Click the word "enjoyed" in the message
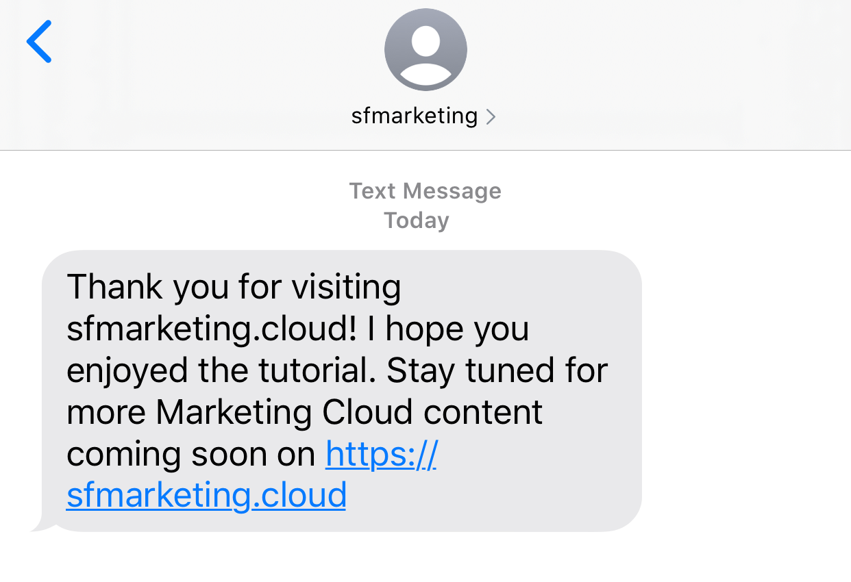Image resolution: width=851 pixels, height=582 pixels. pyautogui.click(x=127, y=370)
